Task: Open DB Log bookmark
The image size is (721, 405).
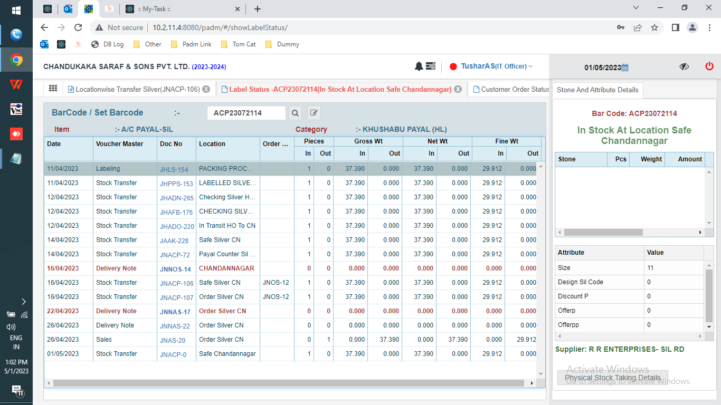Action: (x=107, y=44)
